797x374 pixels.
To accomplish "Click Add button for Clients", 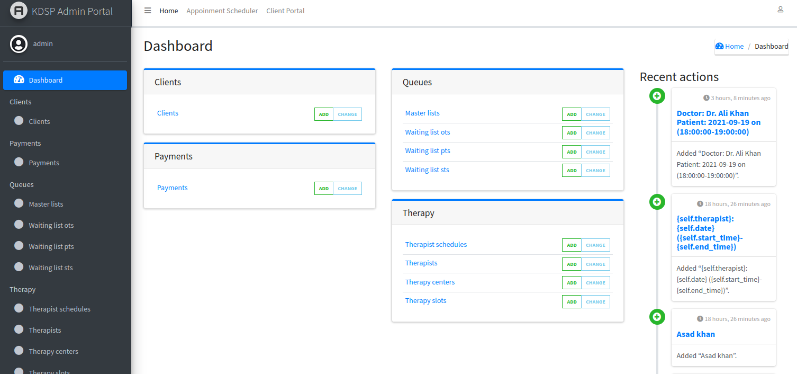I will click(324, 114).
